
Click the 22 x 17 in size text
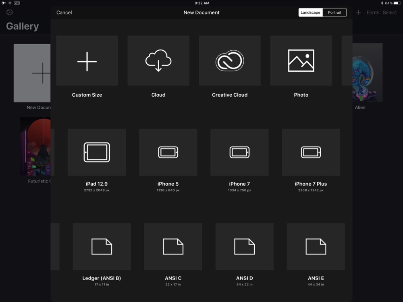(x=173, y=285)
